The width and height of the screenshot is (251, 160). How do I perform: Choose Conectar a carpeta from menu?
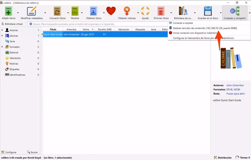(183, 23)
